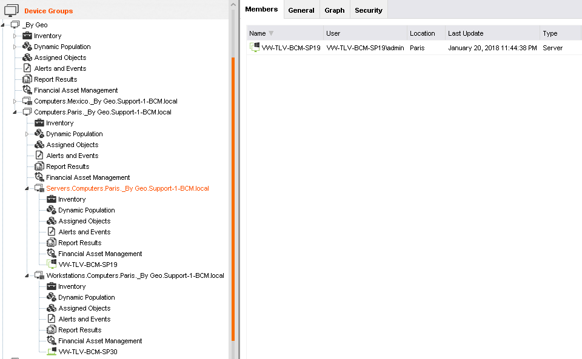Screen dimensions: 582x359
Task: Sort by the Last Update column header
Action: point(492,33)
